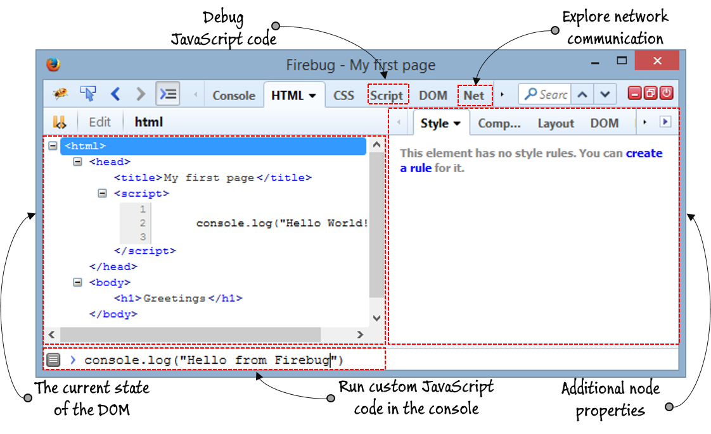Switch to the Script tab
Image resolution: width=711 pixels, height=434 pixels.
click(x=387, y=96)
